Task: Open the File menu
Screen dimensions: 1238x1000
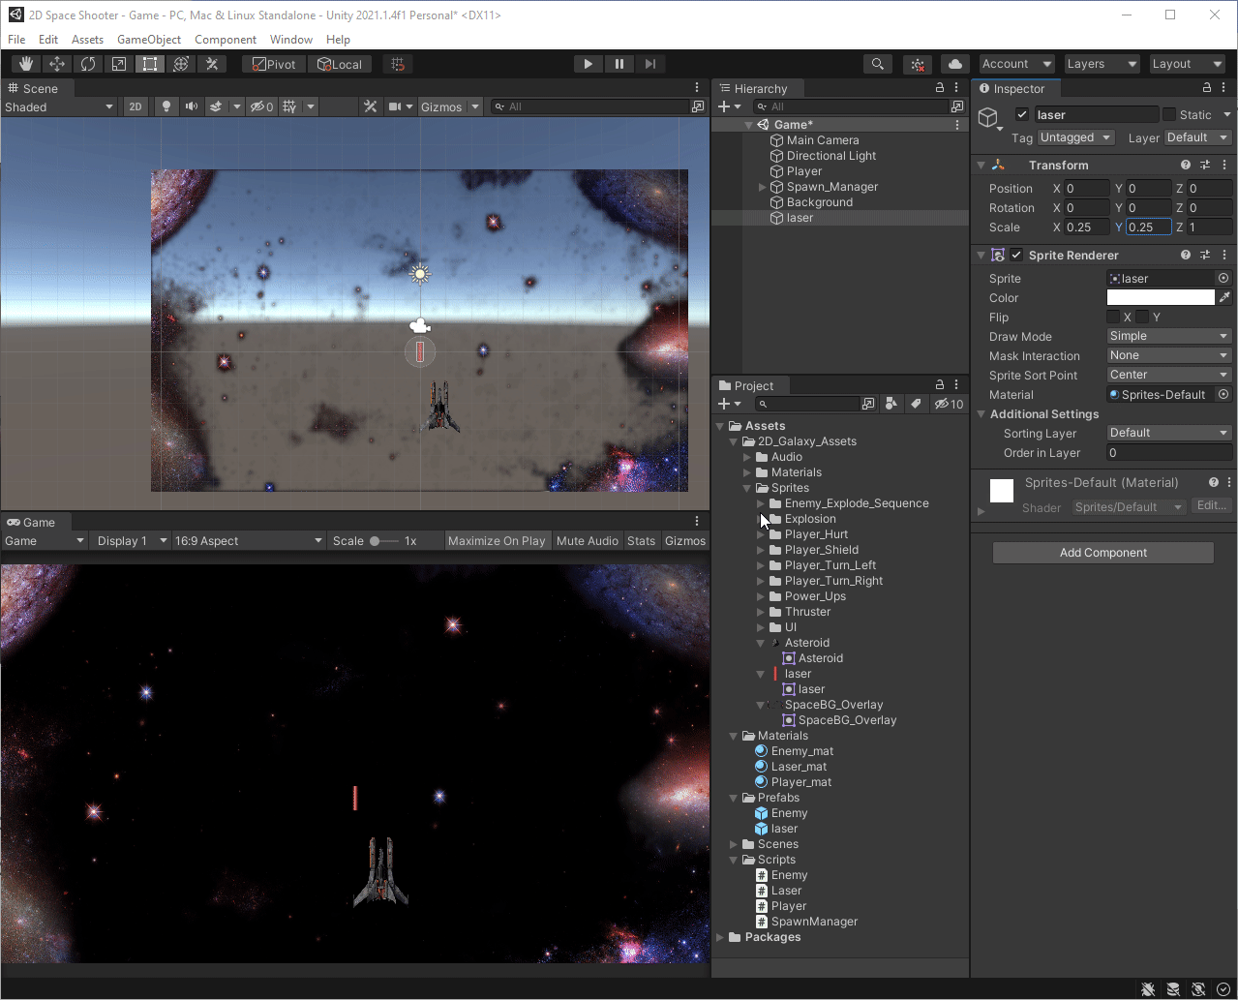Action: click(x=16, y=39)
